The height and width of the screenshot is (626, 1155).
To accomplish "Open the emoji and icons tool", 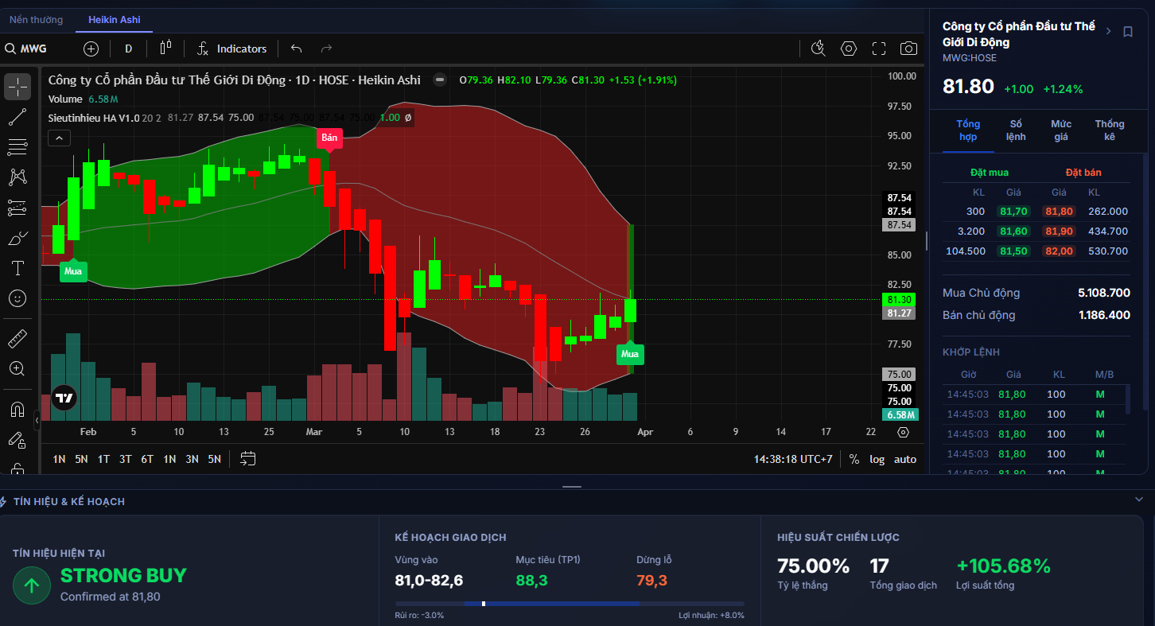I will coord(17,298).
